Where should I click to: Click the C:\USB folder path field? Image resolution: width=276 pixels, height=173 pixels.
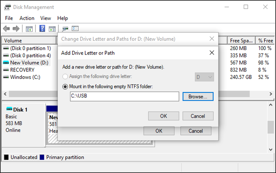(124, 96)
